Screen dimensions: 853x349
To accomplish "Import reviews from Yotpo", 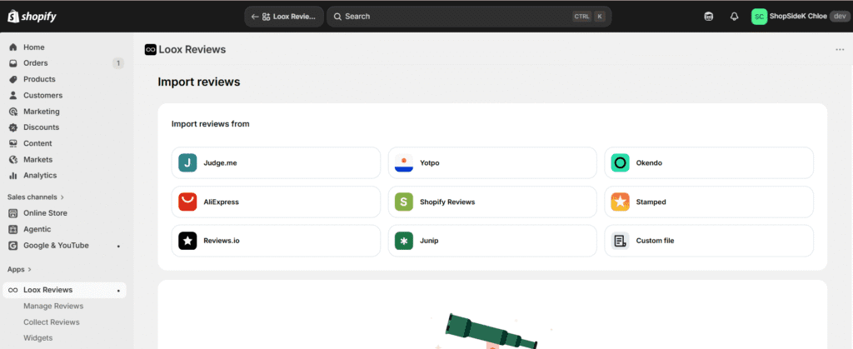I will point(492,162).
